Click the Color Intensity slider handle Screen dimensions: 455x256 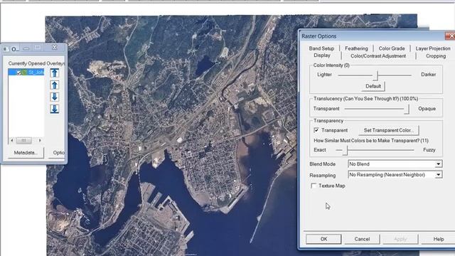point(375,75)
